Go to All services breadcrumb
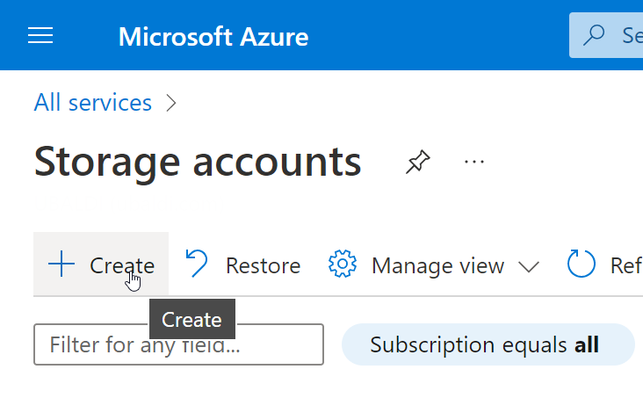Image resolution: width=643 pixels, height=420 pixels. (x=93, y=103)
